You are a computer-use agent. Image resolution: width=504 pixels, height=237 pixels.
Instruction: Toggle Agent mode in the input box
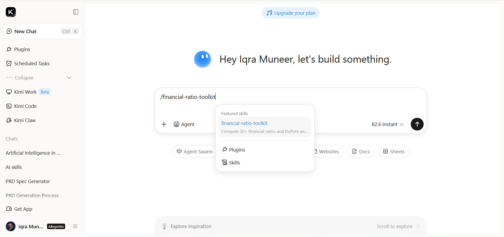[184, 124]
